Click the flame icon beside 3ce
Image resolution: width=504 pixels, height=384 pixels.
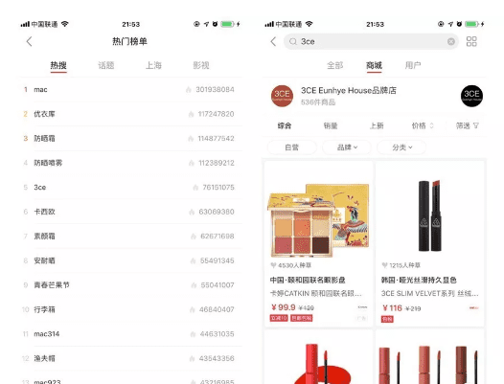click(x=195, y=188)
